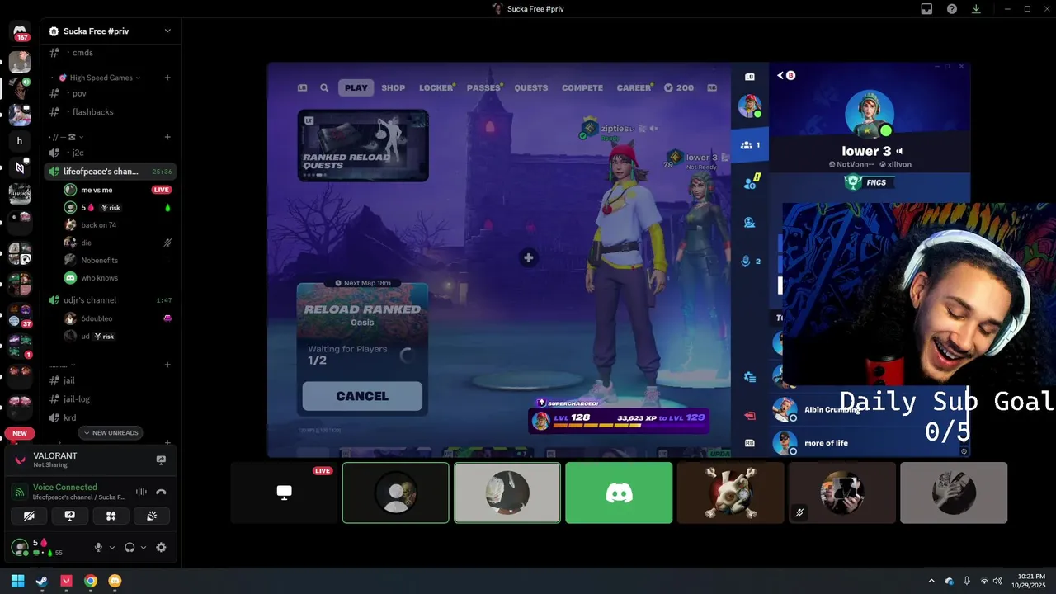The height and width of the screenshot is (594, 1056).
Task: Open user settings gear
Action: coord(161,547)
